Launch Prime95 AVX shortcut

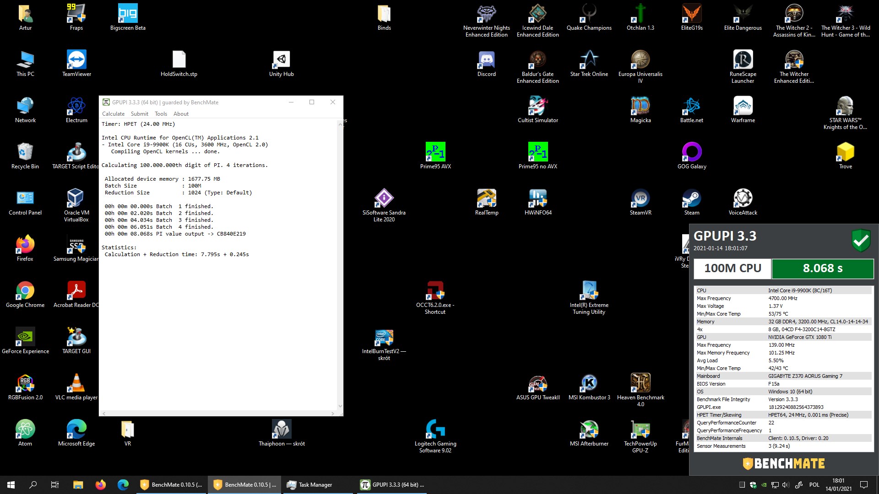pos(435,156)
